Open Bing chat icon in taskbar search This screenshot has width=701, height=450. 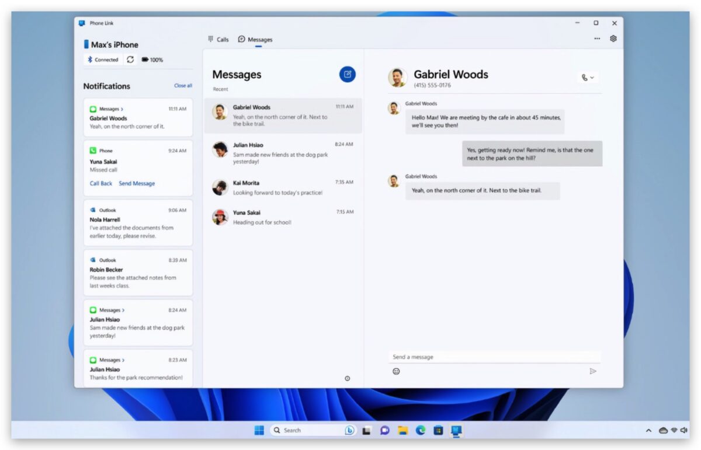coord(349,430)
